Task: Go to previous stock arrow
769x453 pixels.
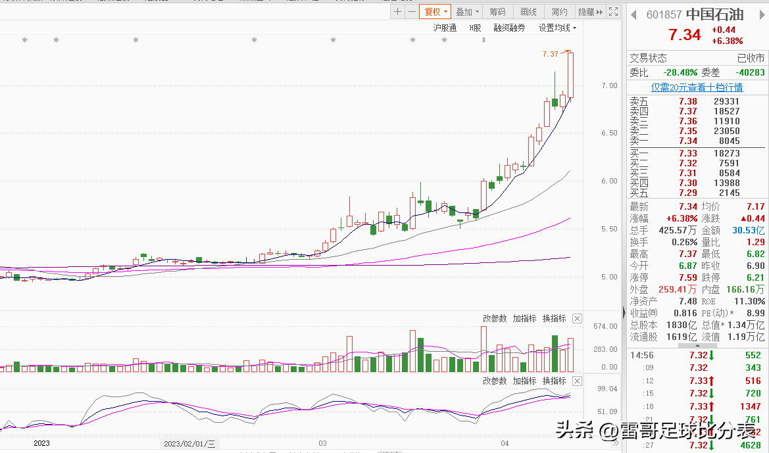Action: (633, 14)
